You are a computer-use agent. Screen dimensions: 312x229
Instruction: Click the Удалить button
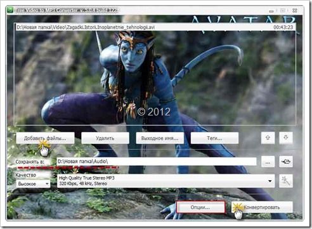click(105, 138)
